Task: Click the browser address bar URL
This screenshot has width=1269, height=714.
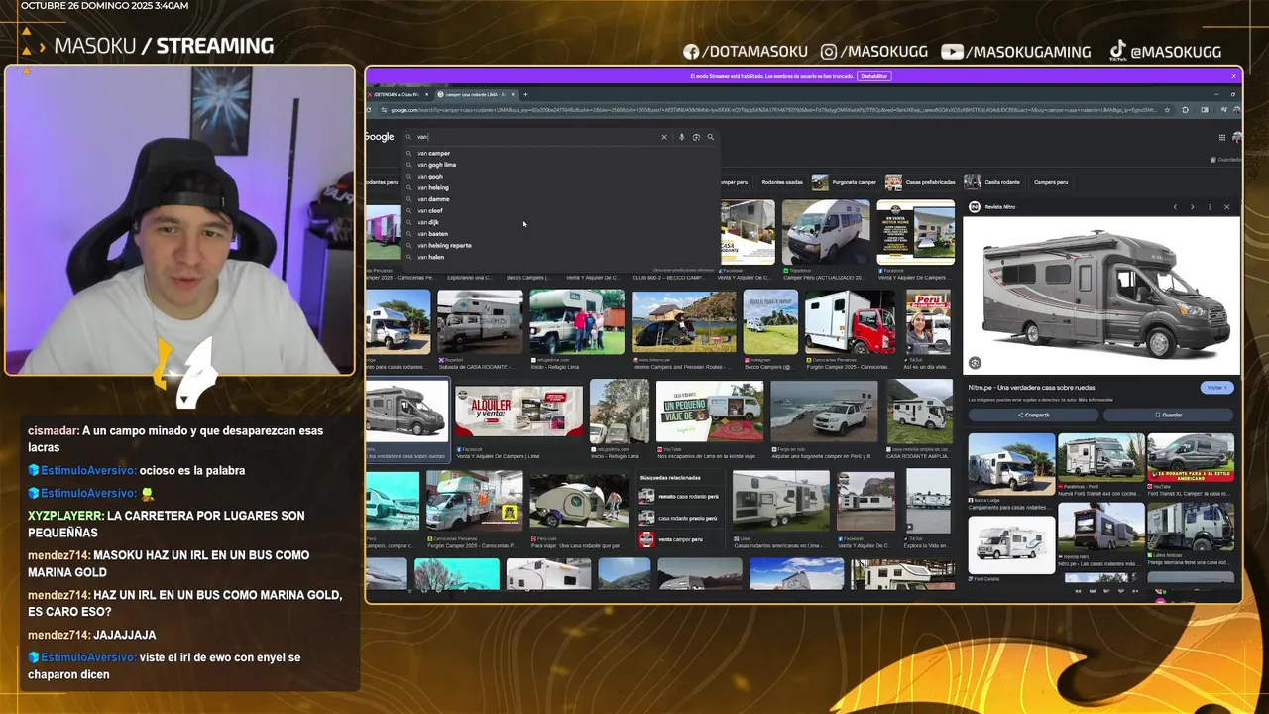Action: [773, 110]
